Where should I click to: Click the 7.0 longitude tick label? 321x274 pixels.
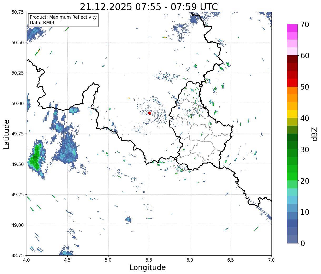(271, 260)
